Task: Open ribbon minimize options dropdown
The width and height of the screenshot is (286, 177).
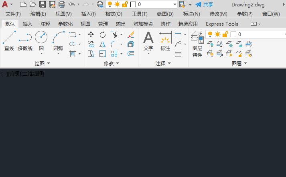Action: click(260, 24)
